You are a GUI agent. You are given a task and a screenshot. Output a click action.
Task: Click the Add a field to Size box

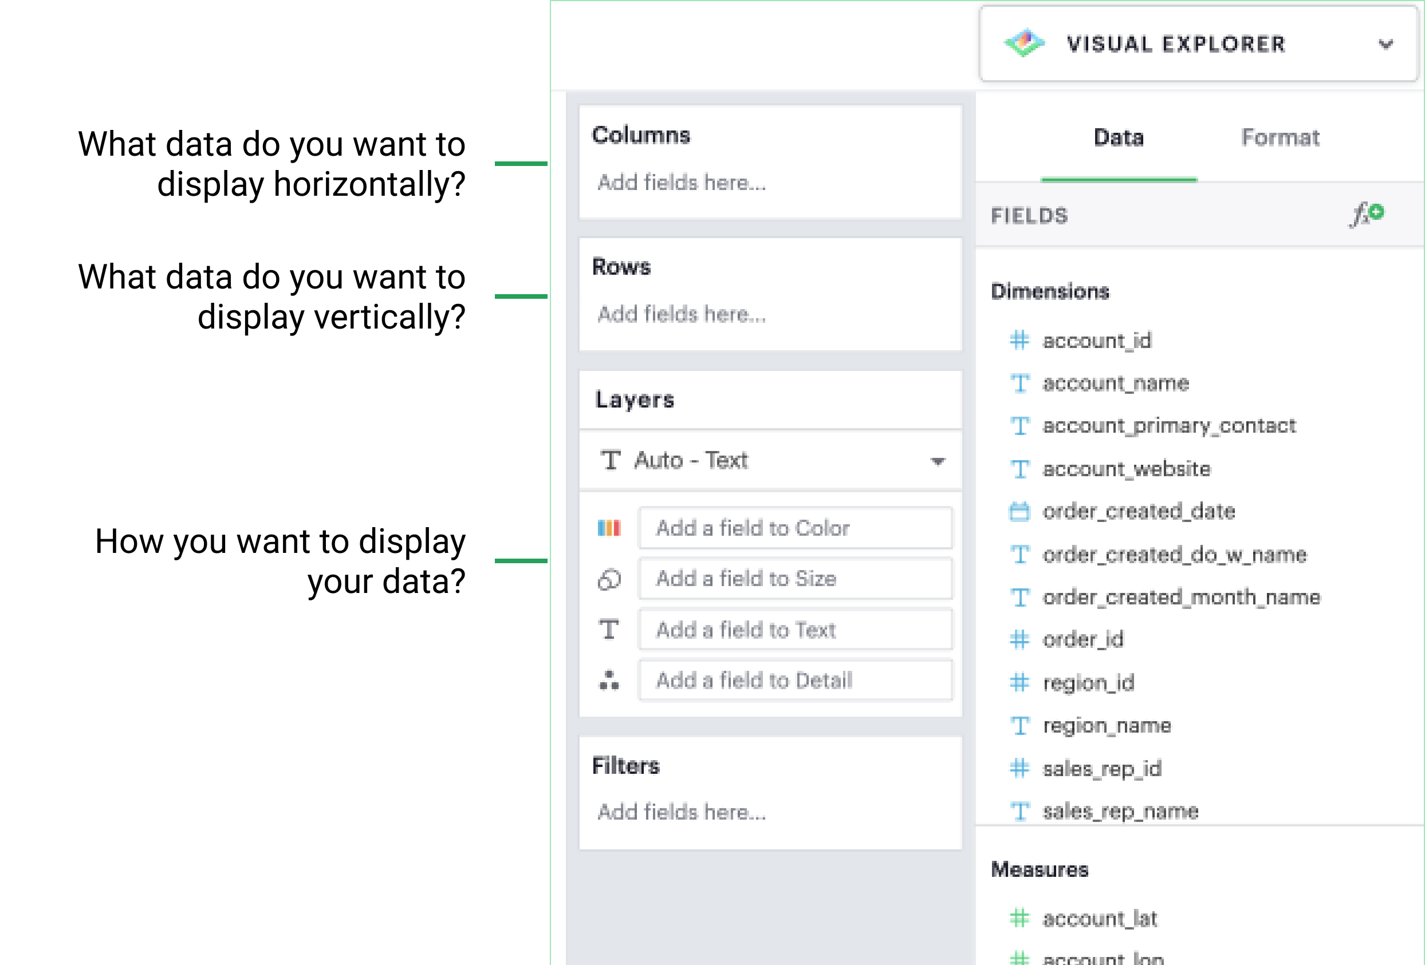[x=794, y=579]
